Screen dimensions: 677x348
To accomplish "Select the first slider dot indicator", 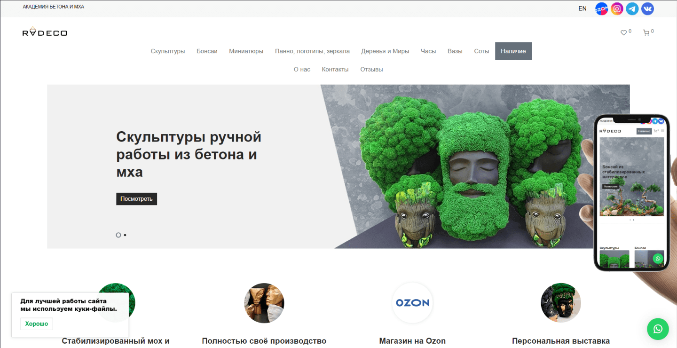I will pos(118,235).
